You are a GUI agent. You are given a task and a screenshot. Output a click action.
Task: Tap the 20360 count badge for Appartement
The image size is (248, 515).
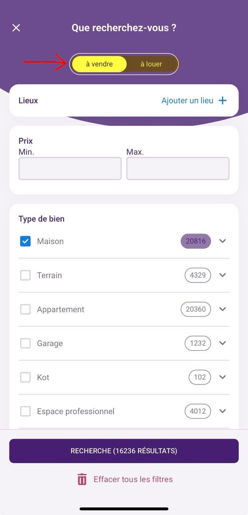[x=195, y=309]
